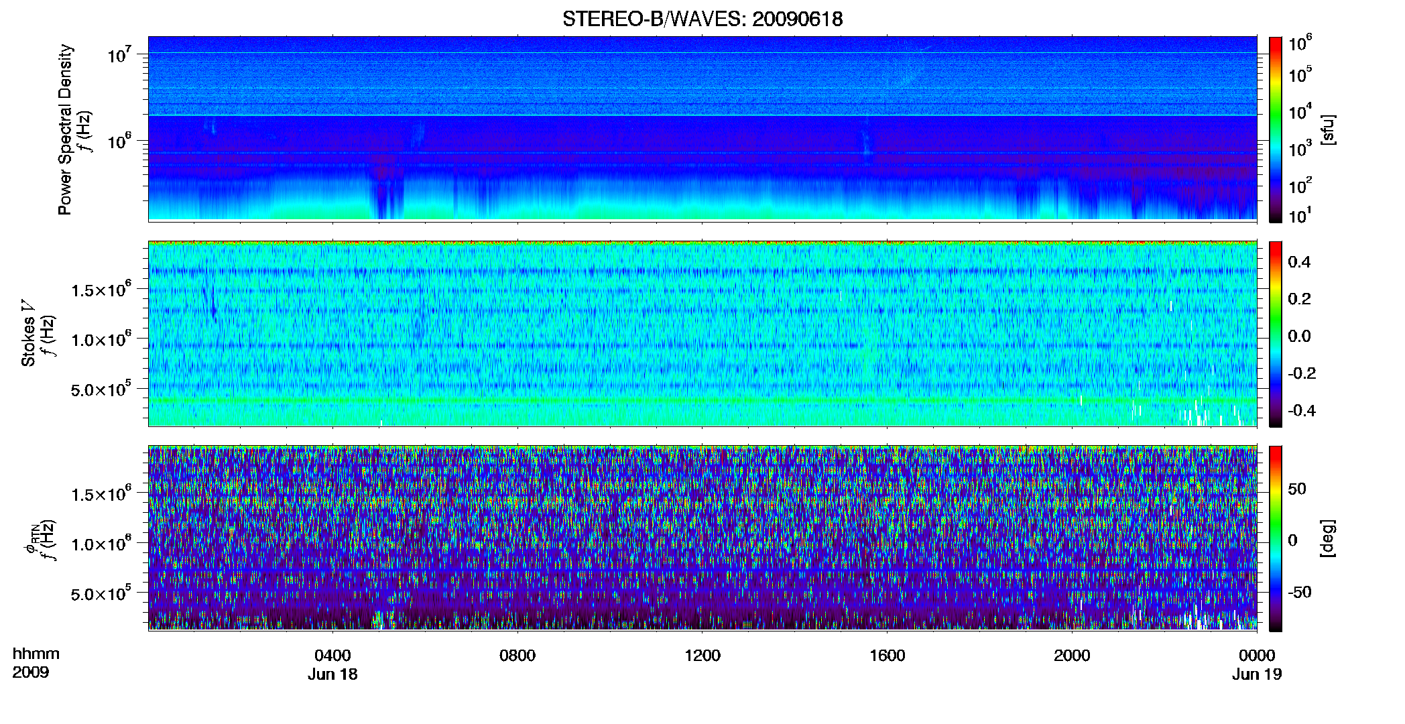Click the 0.2 value on the Stokes color bar
The height and width of the screenshot is (724, 1405).
point(1299,299)
